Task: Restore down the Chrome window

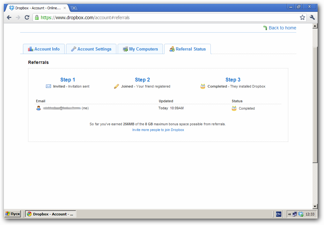Action: pos(298,7)
